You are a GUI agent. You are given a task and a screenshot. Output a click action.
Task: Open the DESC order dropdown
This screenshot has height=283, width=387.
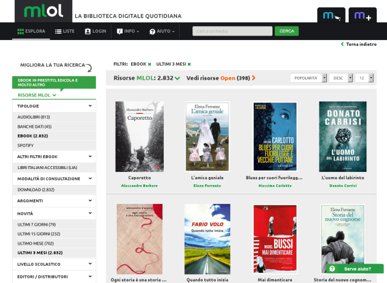click(x=341, y=78)
